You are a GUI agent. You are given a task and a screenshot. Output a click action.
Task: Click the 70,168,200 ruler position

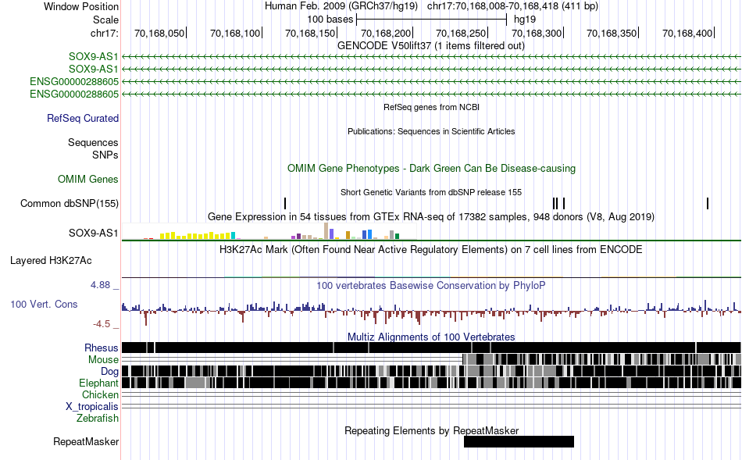386,33
